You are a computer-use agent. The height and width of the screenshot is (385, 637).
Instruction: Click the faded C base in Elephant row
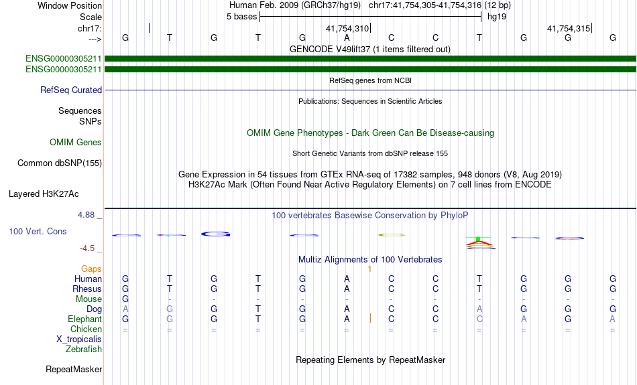click(x=479, y=319)
